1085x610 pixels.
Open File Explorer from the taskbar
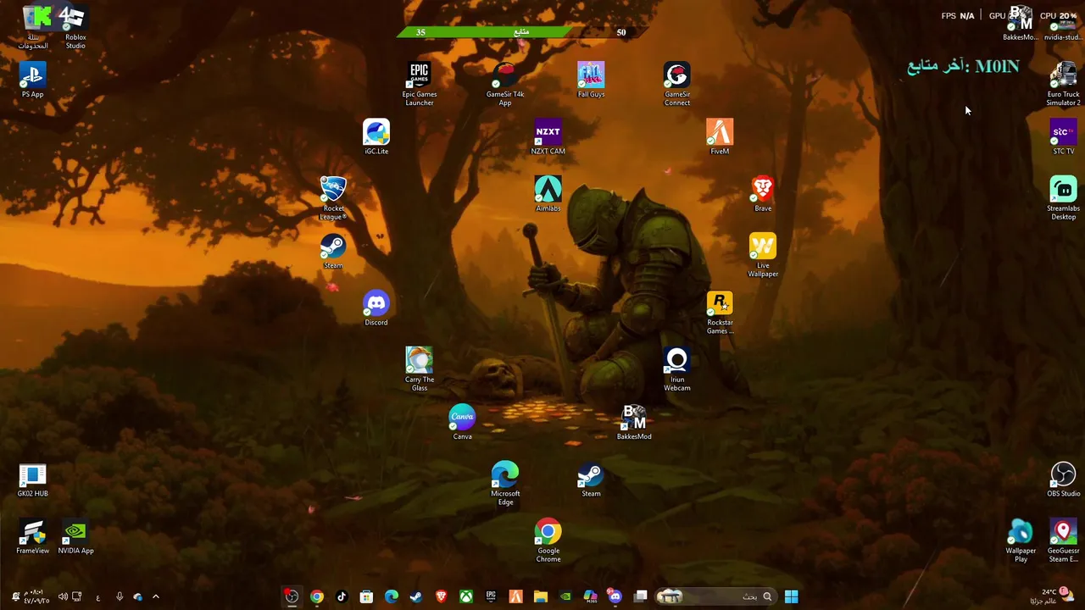click(541, 596)
